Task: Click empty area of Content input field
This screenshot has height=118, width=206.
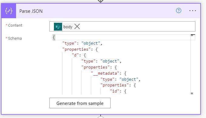Action: pos(137,26)
